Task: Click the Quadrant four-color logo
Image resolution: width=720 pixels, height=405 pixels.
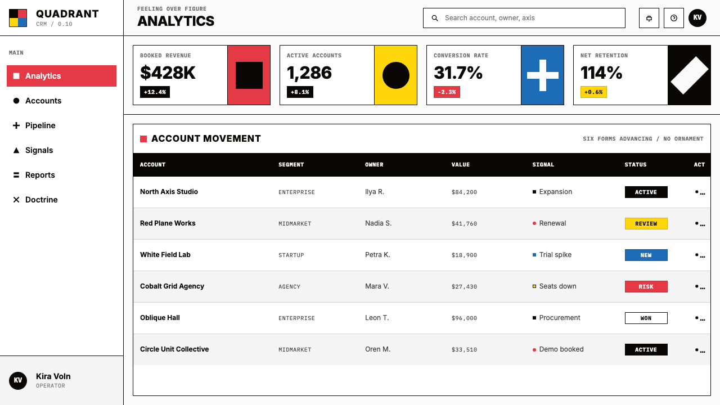Action: coord(18,18)
